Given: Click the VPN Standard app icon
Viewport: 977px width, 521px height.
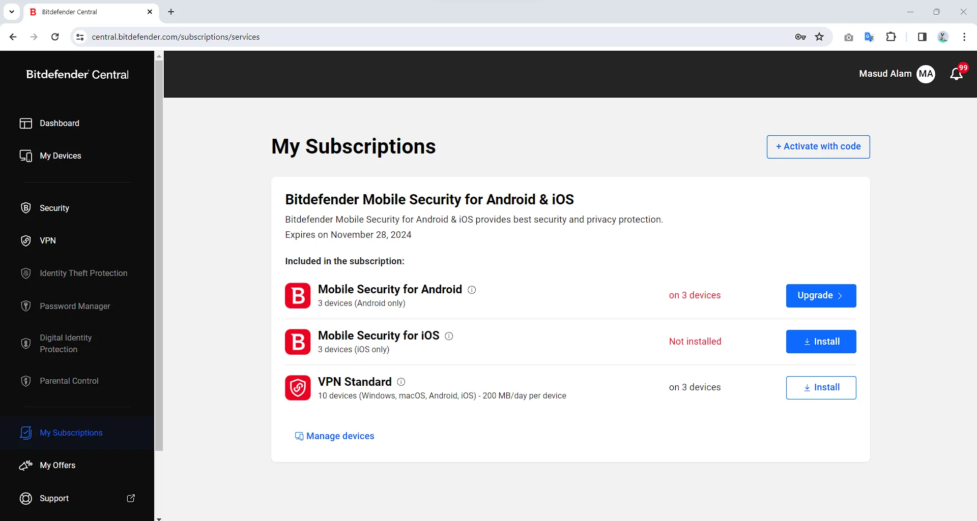Looking at the screenshot, I should click(x=298, y=388).
